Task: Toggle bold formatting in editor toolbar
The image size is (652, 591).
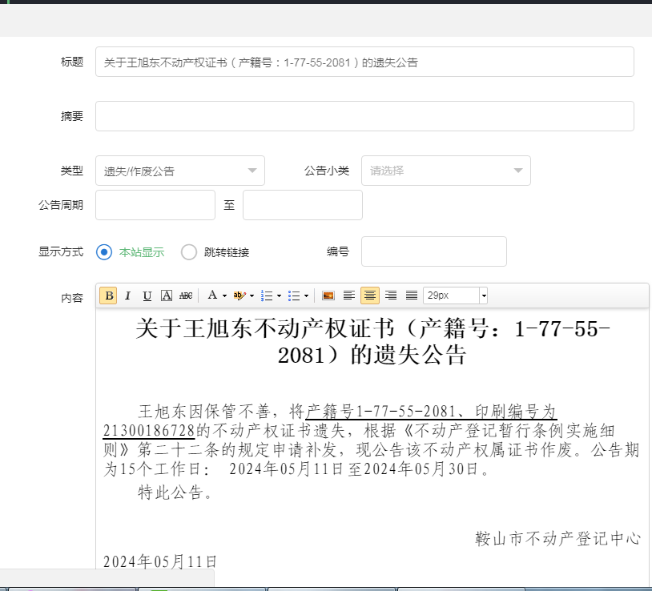Action: (x=108, y=295)
